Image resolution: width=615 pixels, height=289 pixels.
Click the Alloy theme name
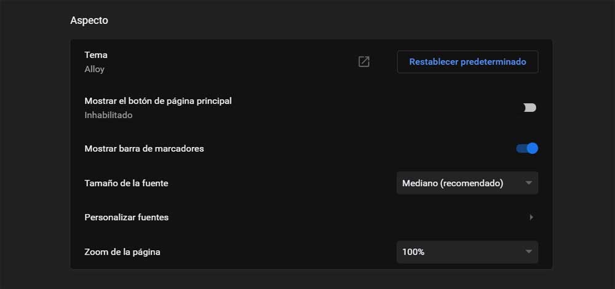[x=95, y=69]
